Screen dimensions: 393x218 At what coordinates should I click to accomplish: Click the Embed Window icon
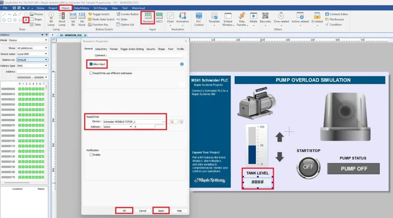point(228,19)
